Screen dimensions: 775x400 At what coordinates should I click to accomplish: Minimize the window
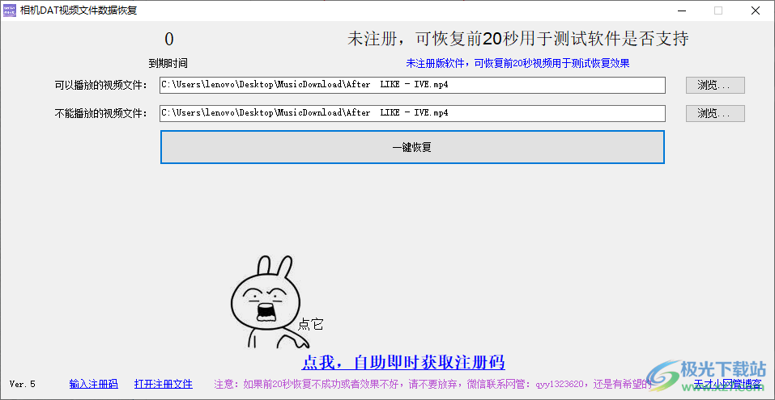tap(681, 11)
